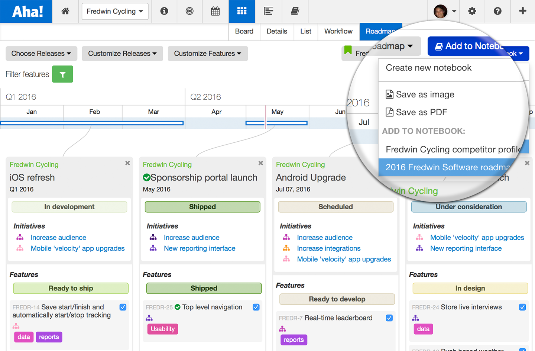
Task: Open the roadmaps bars icon
Action: 269,11
